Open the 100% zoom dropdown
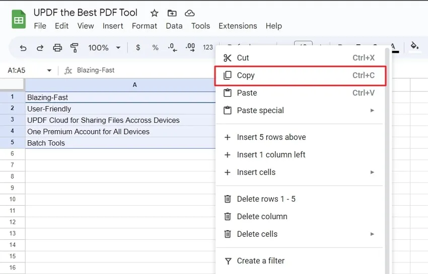Image resolution: width=428 pixels, height=274 pixels. click(104, 48)
